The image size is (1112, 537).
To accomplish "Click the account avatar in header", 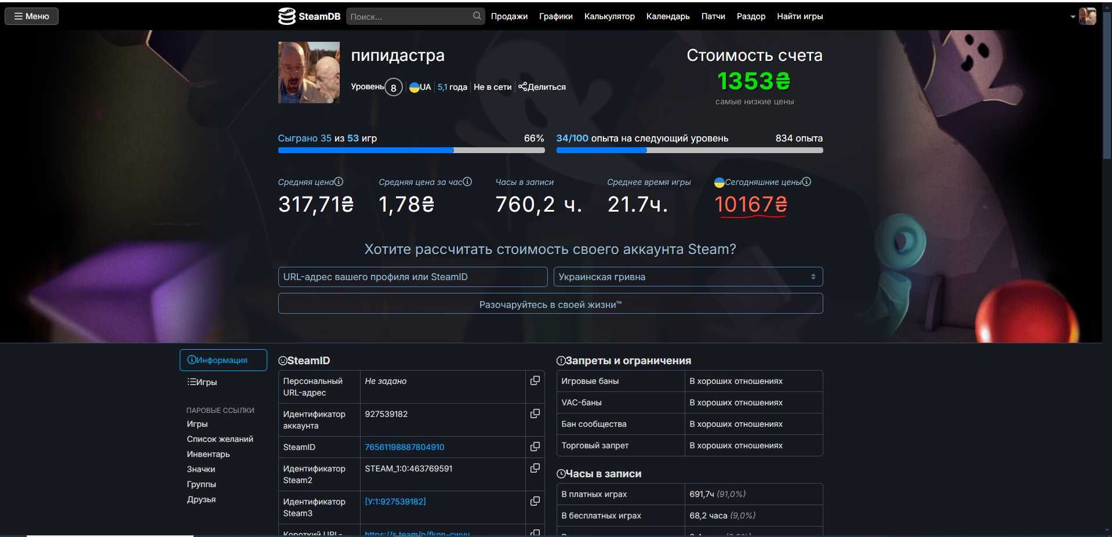I will tap(1087, 16).
